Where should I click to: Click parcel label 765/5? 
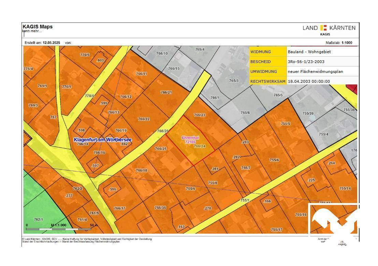(278, 95)
